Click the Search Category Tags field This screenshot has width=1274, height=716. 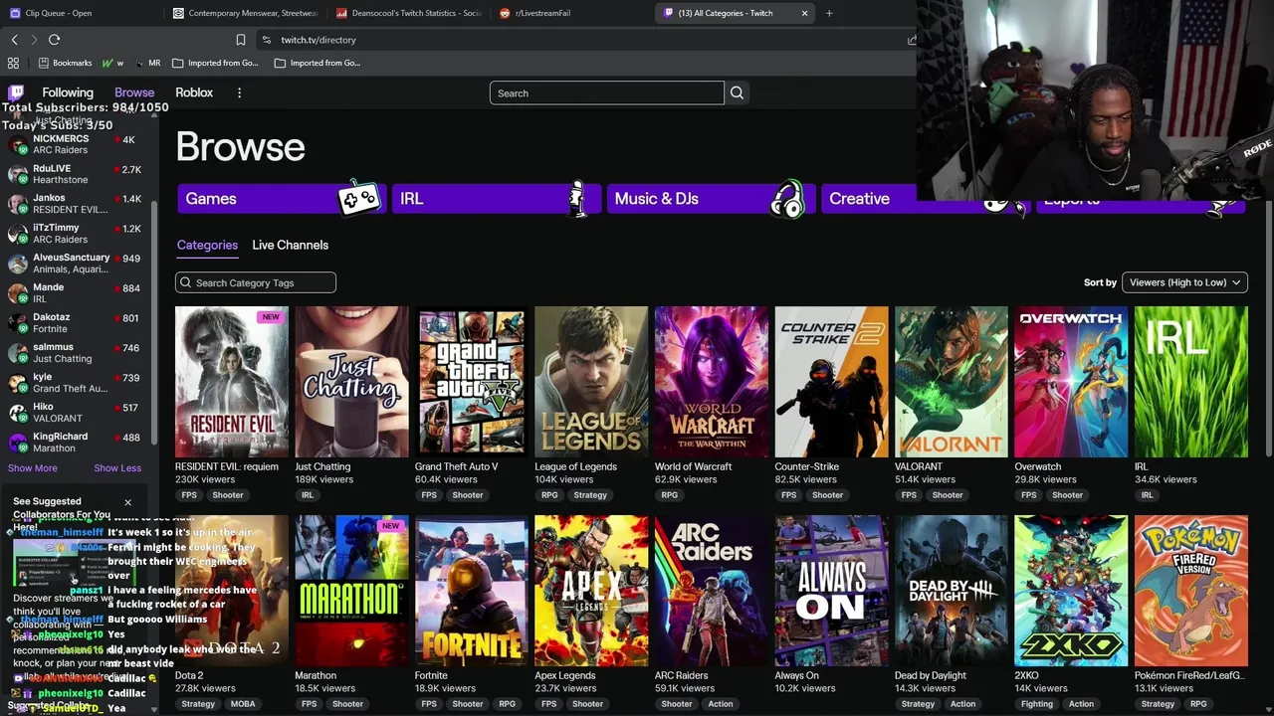point(256,282)
